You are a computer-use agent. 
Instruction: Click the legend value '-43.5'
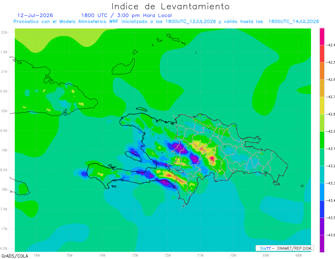pyautogui.click(x=331, y=218)
